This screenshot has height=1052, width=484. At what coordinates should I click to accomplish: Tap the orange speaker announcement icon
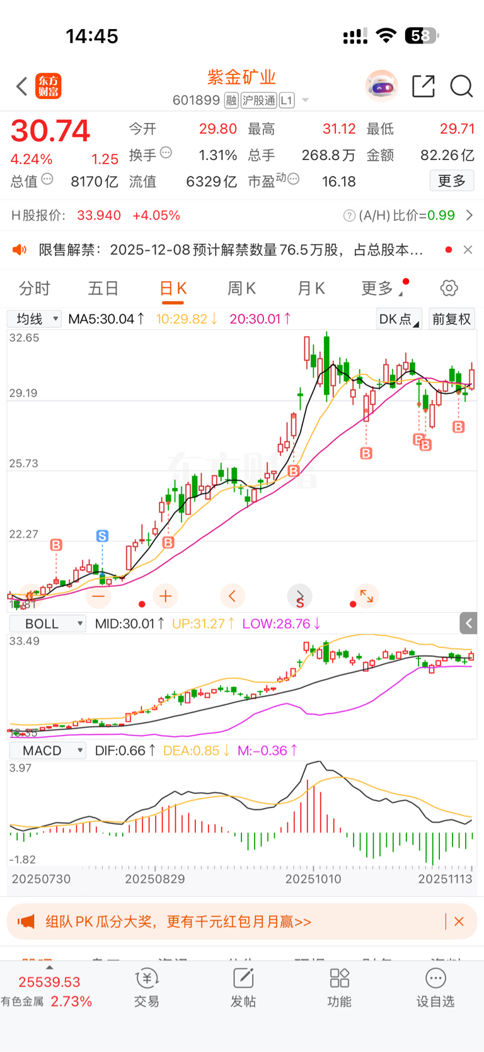pyautogui.click(x=20, y=250)
